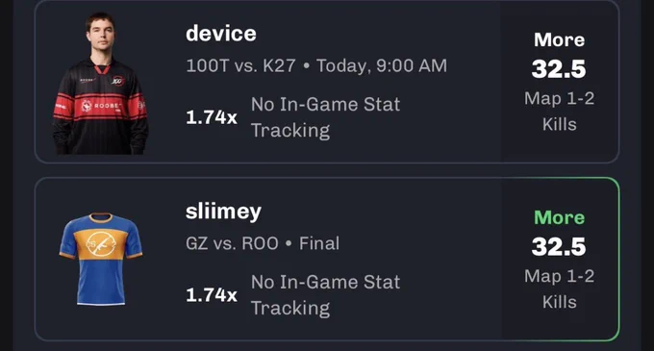Select sliimey player name
Viewport: 654px width, 351px height.
[223, 212]
